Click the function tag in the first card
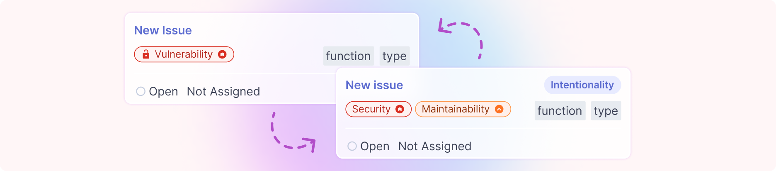The image size is (776, 171). click(349, 56)
